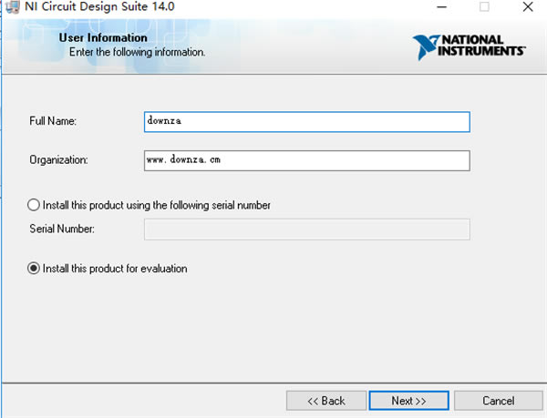547x418 pixels.
Task: Click the Full Name label
Action: (53, 121)
